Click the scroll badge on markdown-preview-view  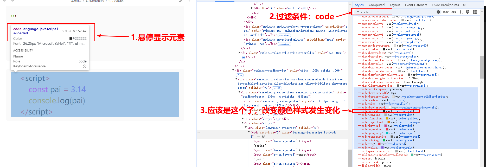(277, 88)
